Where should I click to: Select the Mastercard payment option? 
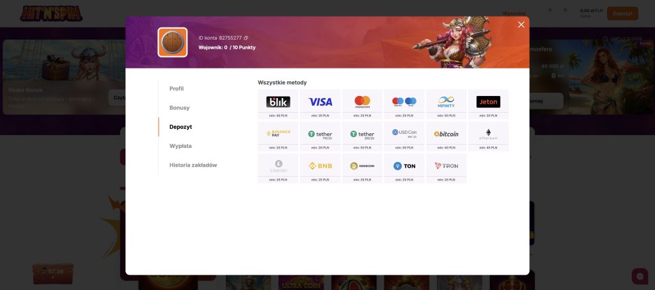(362, 104)
